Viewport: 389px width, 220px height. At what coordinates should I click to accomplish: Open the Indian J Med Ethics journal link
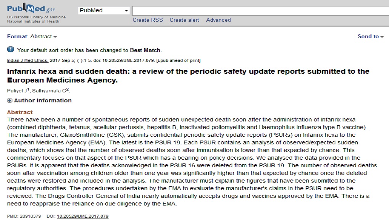click(27, 60)
